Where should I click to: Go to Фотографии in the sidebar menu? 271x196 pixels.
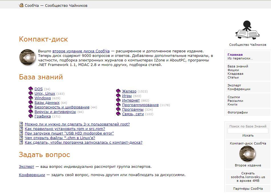[x=237, y=112]
